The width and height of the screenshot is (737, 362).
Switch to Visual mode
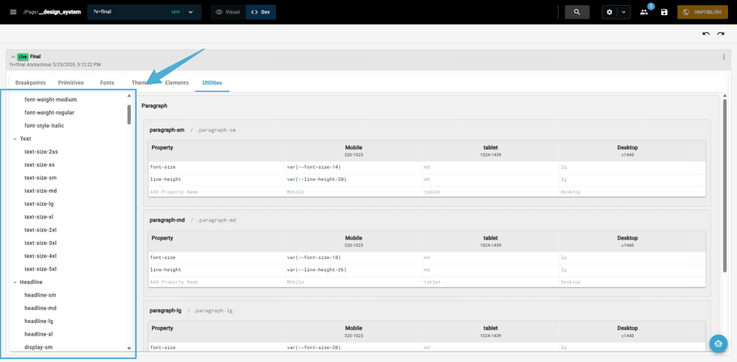pyautogui.click(x=227, y=12)
